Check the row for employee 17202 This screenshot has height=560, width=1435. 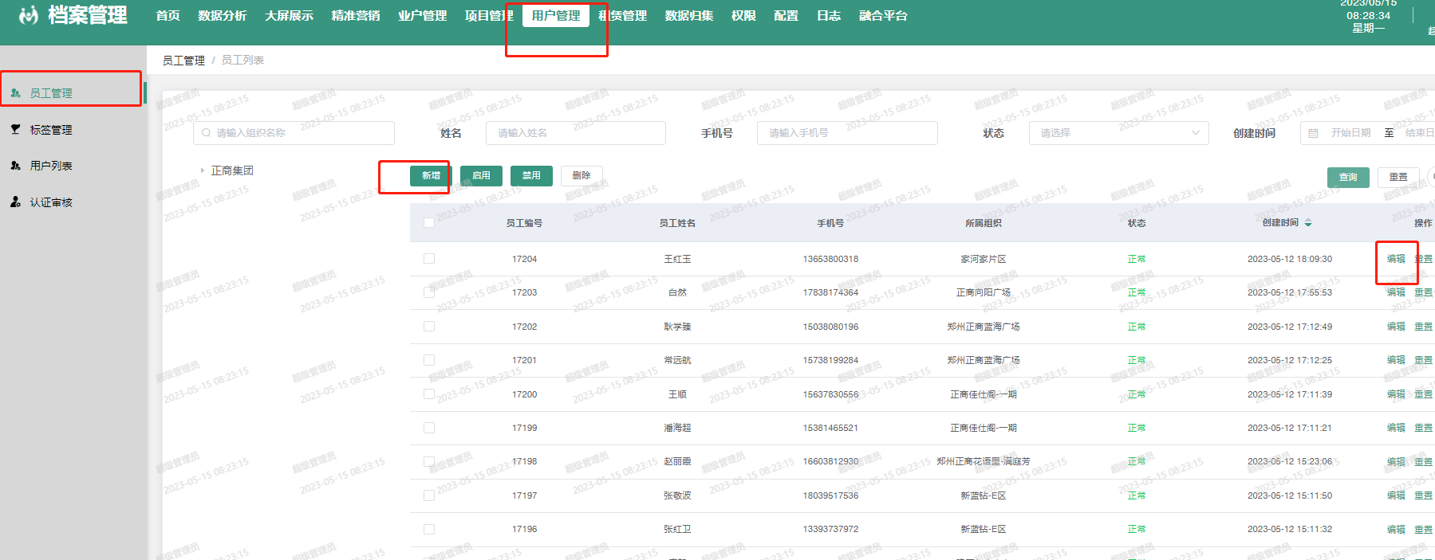click(x=429, y=327)
